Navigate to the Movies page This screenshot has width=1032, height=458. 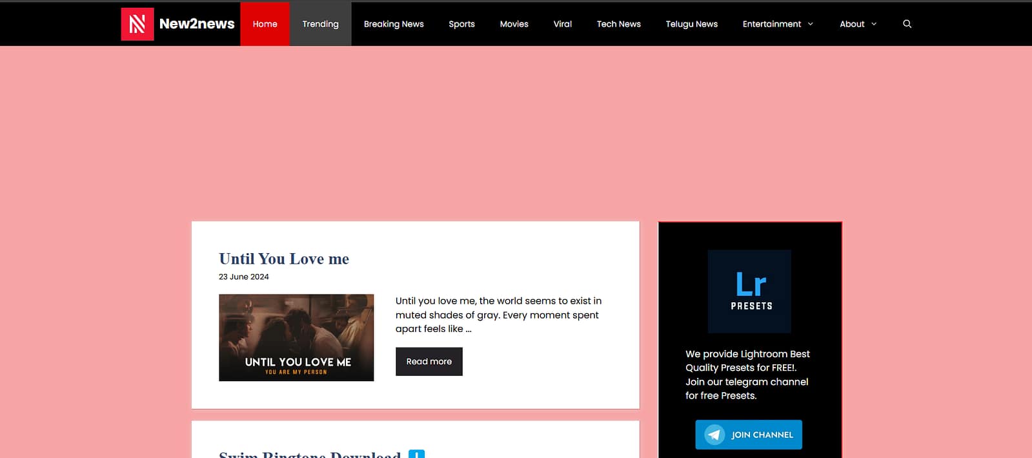pyautogui.click(x=514, y=24)
